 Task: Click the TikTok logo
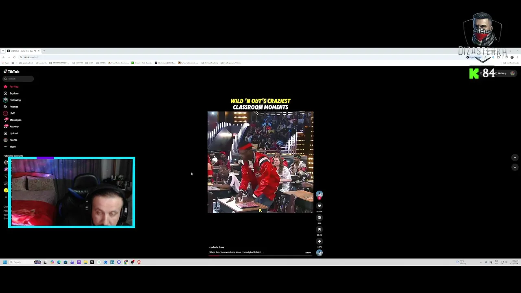12,72
